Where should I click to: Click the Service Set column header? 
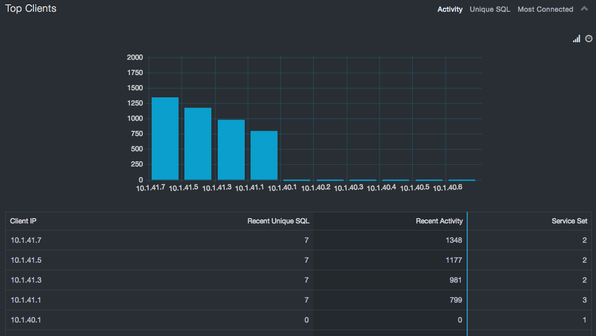(x=569, y=221)
